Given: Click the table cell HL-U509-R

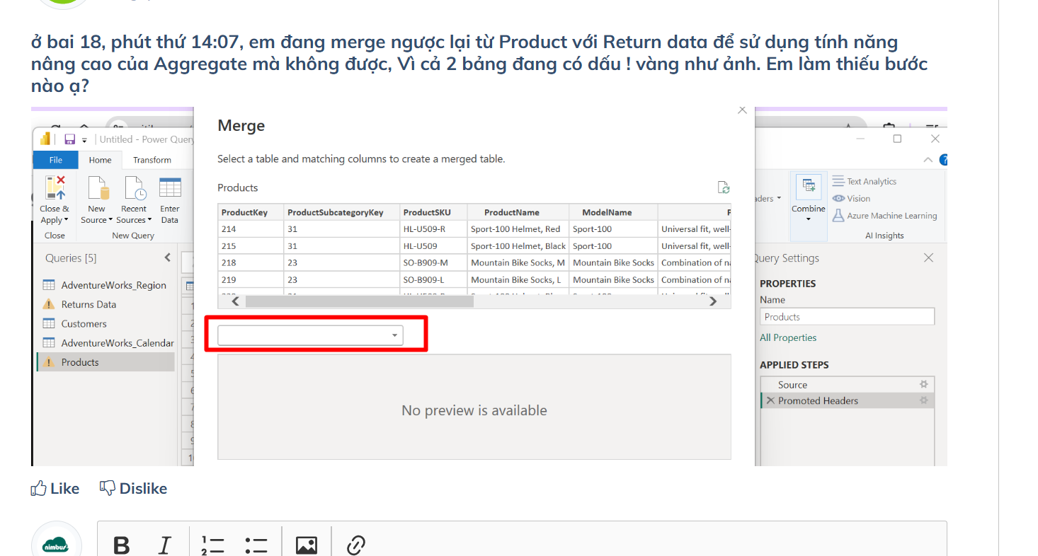Looking at the screenshot, I should tap(433, 228).
